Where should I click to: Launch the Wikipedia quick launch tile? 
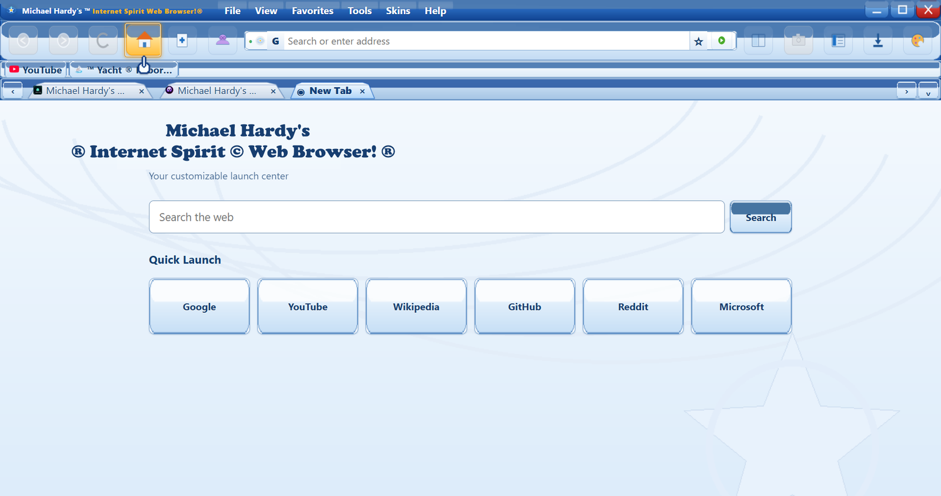pos(416,307)
